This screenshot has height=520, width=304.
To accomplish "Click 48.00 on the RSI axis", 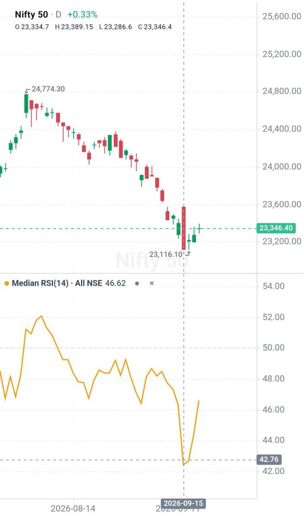I will click(274, 379).
